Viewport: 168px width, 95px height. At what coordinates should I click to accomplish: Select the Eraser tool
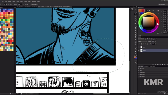coord(135,32)
